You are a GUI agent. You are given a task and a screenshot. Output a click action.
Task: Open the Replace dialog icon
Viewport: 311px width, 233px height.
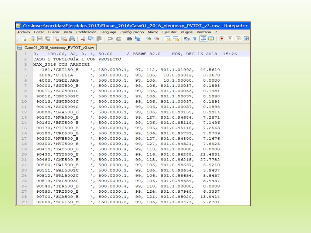click(x=138, y=39)
